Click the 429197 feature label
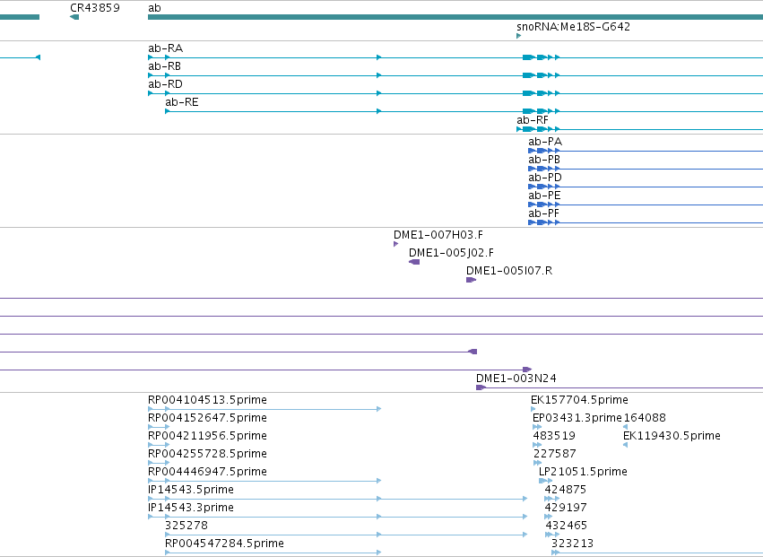This screenshot has width=763, height=557. [x=566, y=508]
